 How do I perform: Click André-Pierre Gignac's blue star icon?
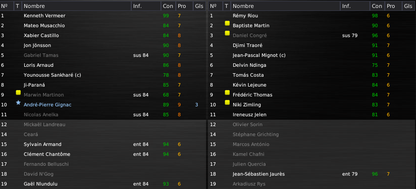point(18,102)
